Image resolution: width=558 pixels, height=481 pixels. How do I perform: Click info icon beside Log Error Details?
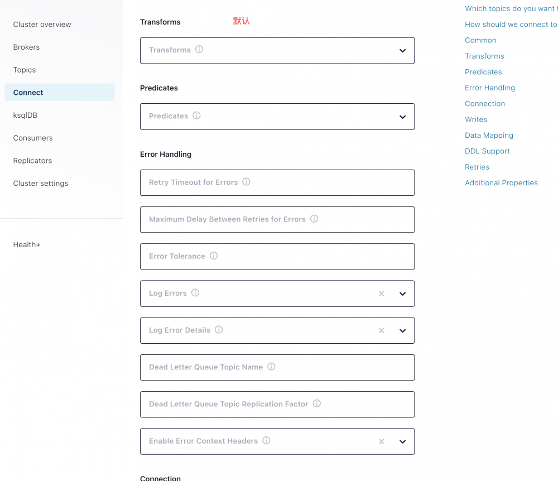pyautogui.click(x=219, y=330)
